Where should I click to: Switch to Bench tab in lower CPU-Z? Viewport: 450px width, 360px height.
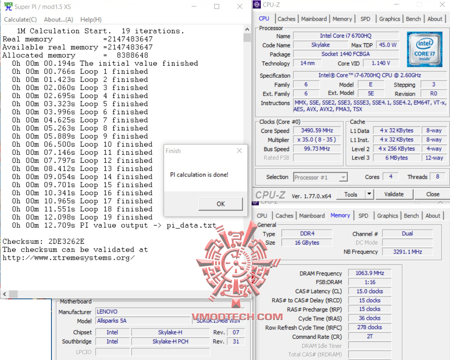point(411,216)
